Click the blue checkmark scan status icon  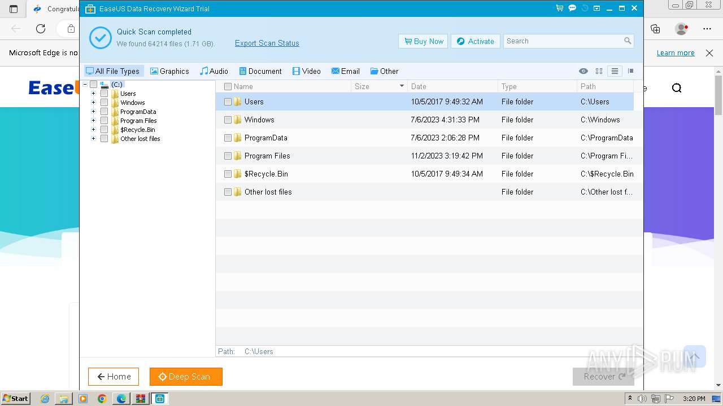click(x=100, y=38)
